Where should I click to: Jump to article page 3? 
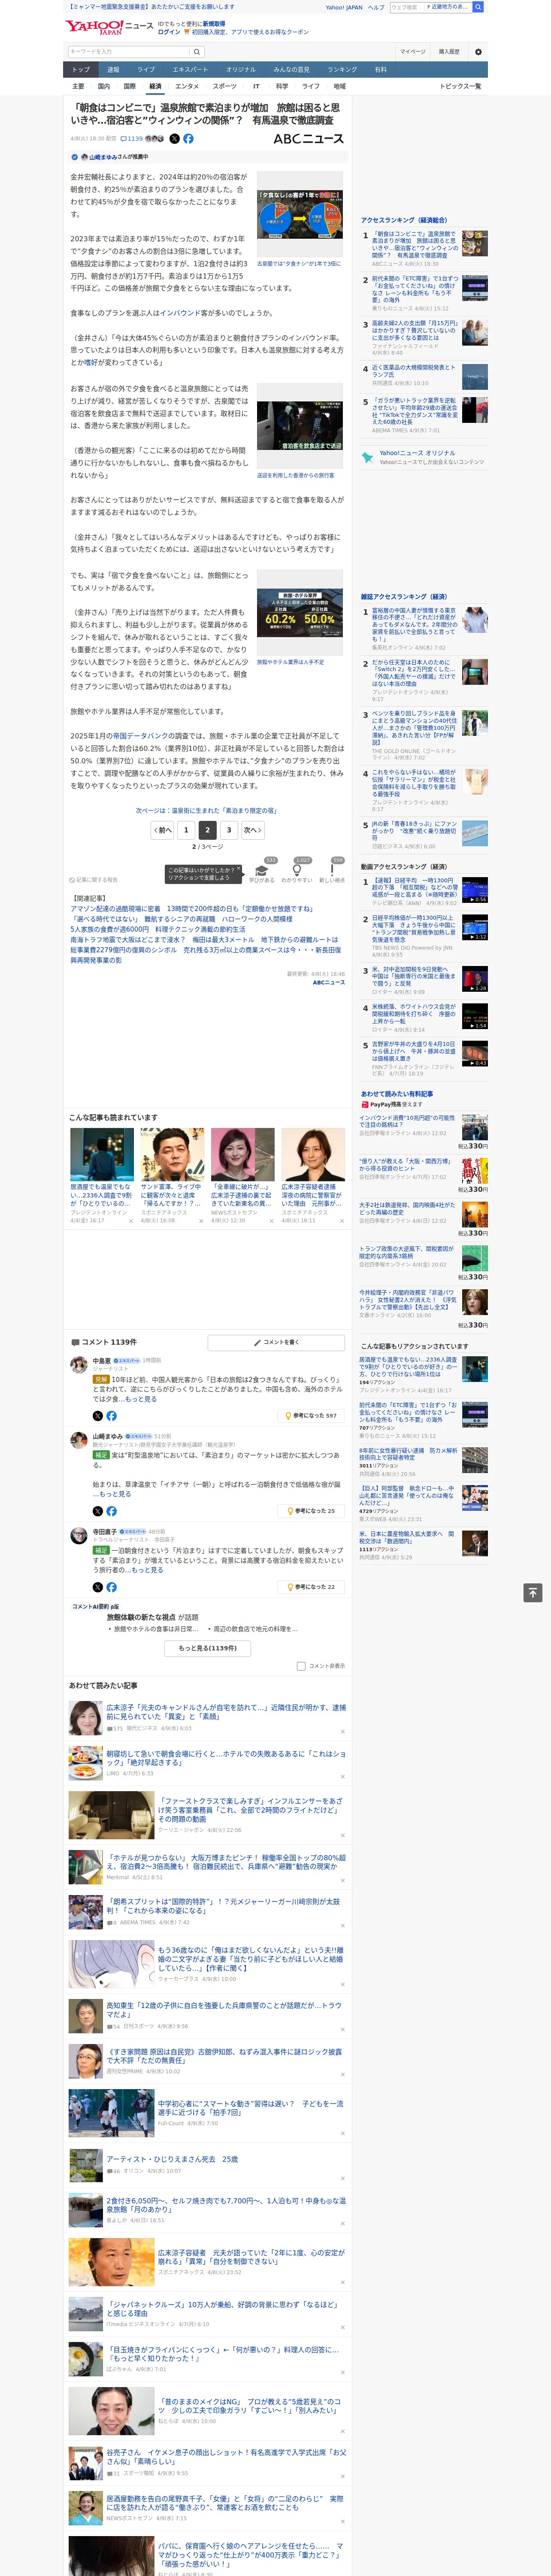pyautogui.click(x=229, y=830)
